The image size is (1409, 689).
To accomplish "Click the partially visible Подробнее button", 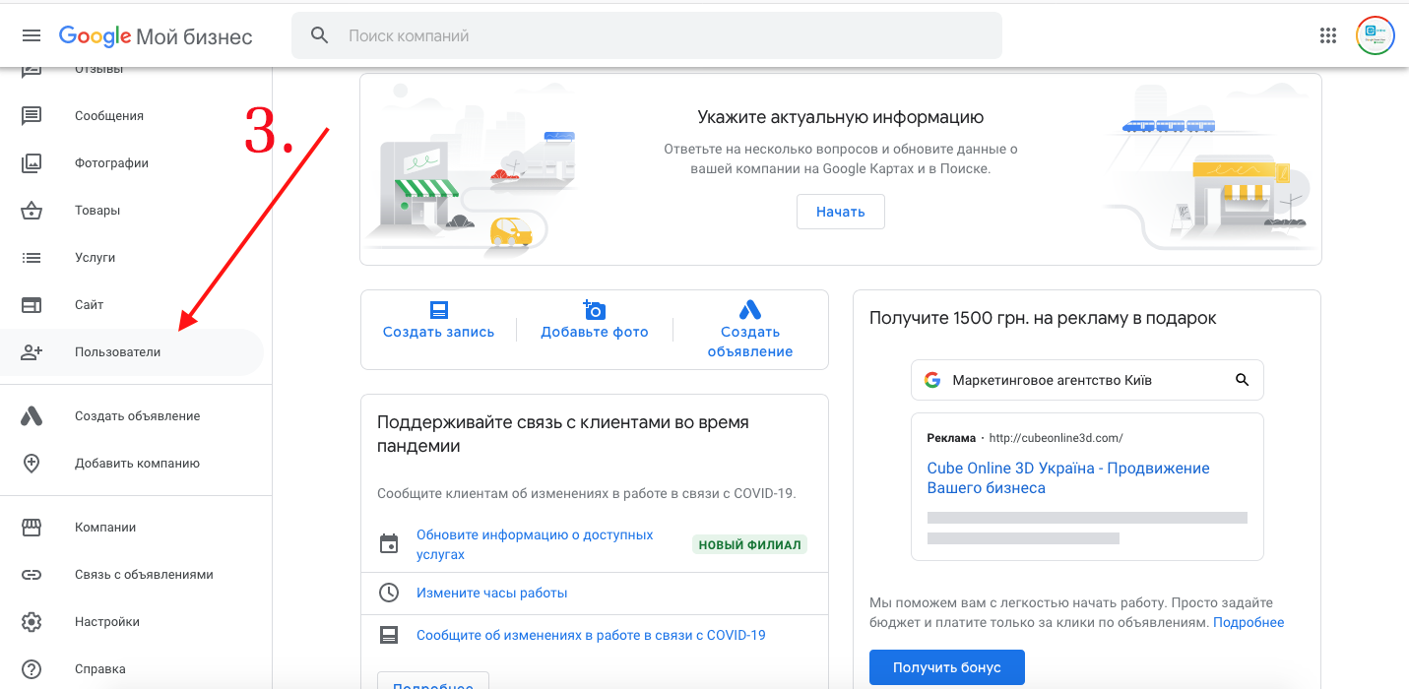I will [x=433, y=680].
